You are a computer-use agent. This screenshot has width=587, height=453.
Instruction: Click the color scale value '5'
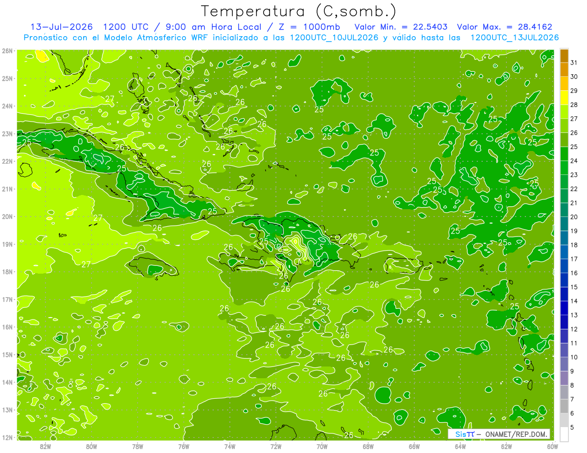click(572, 427)
